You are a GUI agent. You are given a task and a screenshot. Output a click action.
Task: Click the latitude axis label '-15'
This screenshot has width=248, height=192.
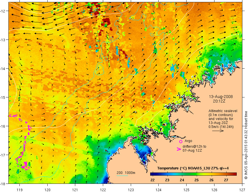(3, 97)
